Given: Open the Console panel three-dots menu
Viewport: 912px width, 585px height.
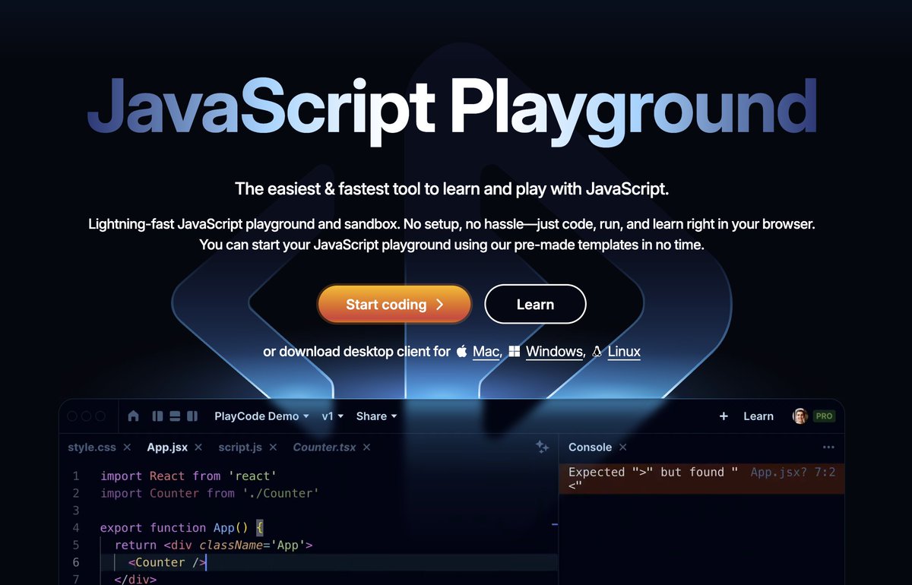Looking at the screenshot, I should point(828,447).
